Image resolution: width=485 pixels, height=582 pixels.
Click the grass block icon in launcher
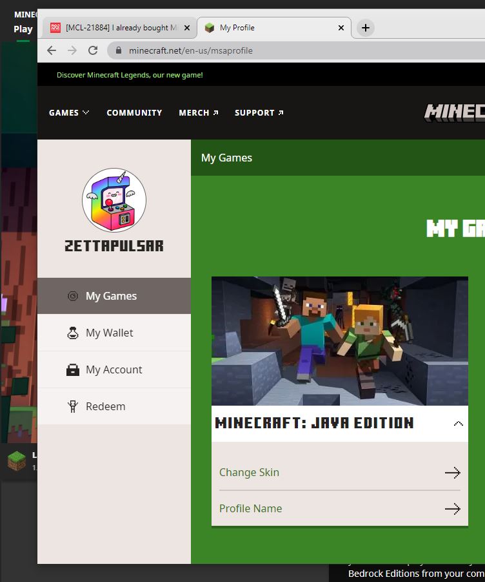pyautogui.click(x=17, y=461)
